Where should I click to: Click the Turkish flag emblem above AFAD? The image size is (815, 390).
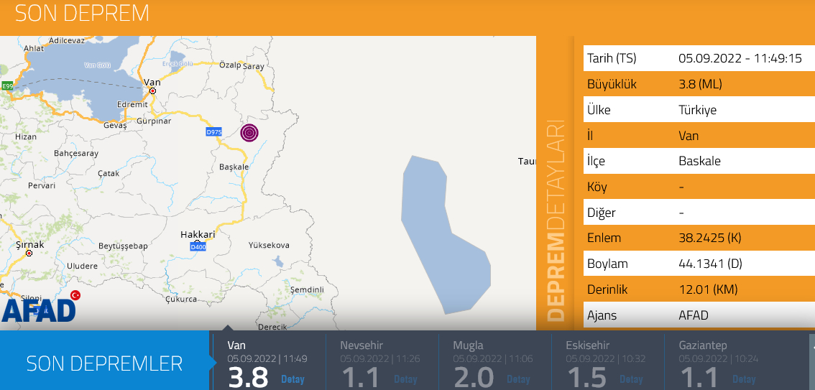(x=75, y=295)
